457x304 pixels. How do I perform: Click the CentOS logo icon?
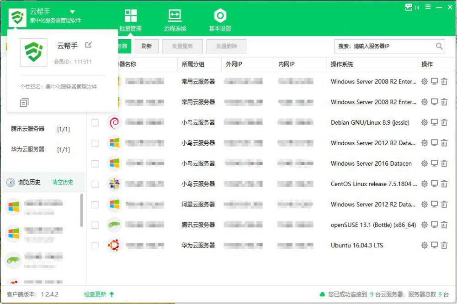pos(114,184)
